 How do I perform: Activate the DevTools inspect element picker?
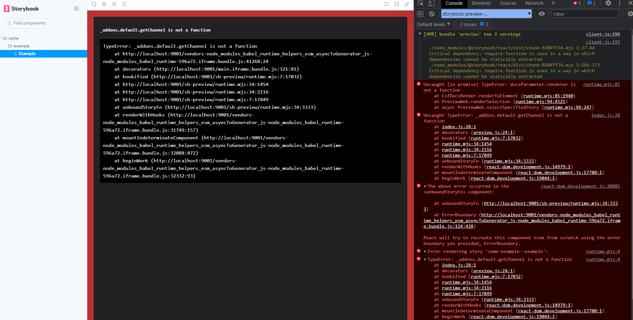421,3
